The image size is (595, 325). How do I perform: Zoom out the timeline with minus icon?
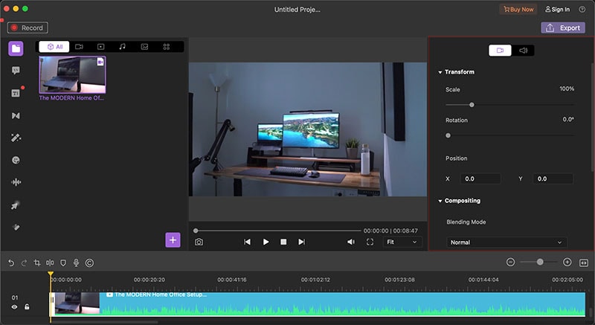[x=510, y=262]
